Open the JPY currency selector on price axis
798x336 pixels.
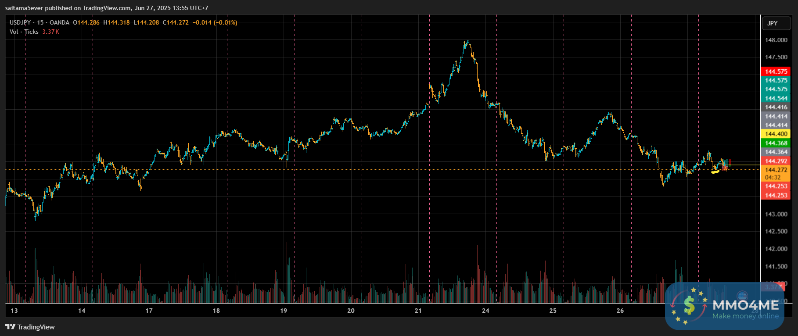click(x=776, y=23)
